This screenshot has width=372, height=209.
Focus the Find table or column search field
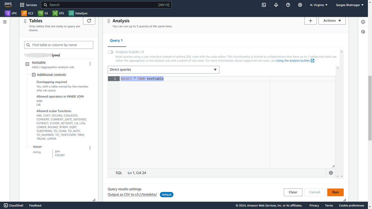59,45
